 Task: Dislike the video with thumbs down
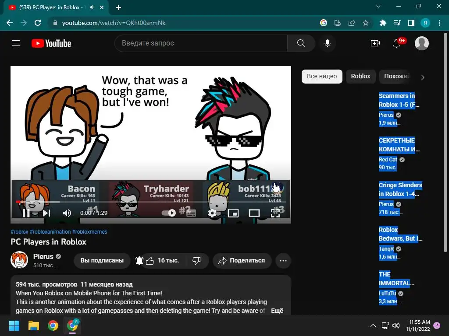pyautogui.click(x=196, y=261)
